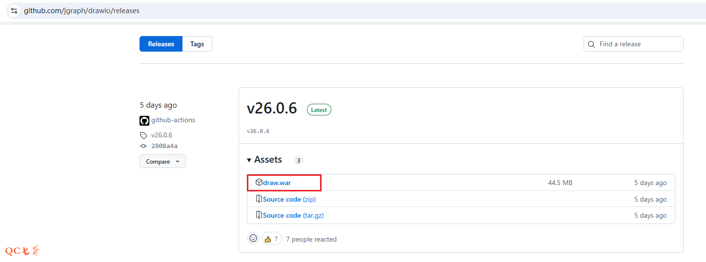
Task: Open commit 2808a4a
Action: coord(164,146)
